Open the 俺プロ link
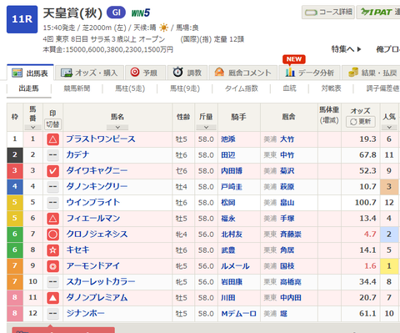 pos(387,49)
